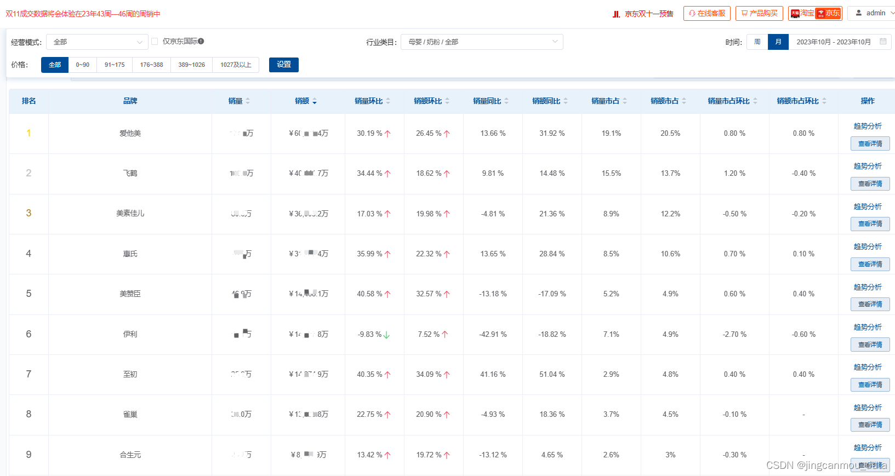This screenshot has height=476, width=895.
Task: Click 查看详情 for 伊利
Action: [870, 345]
